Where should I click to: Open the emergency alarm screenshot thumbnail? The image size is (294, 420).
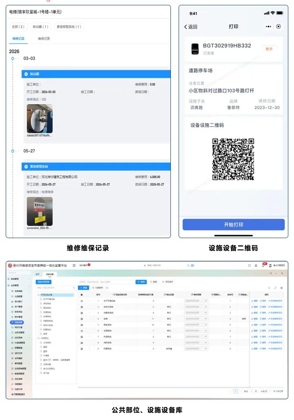tap(40, 211)
